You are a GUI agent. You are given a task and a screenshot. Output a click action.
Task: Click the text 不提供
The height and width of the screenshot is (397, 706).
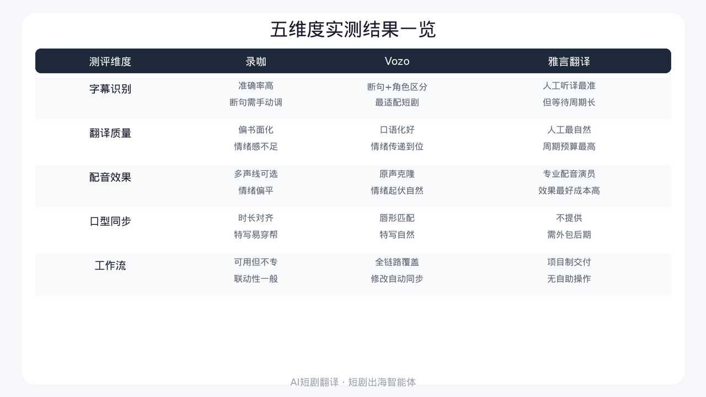click(569, 218)
